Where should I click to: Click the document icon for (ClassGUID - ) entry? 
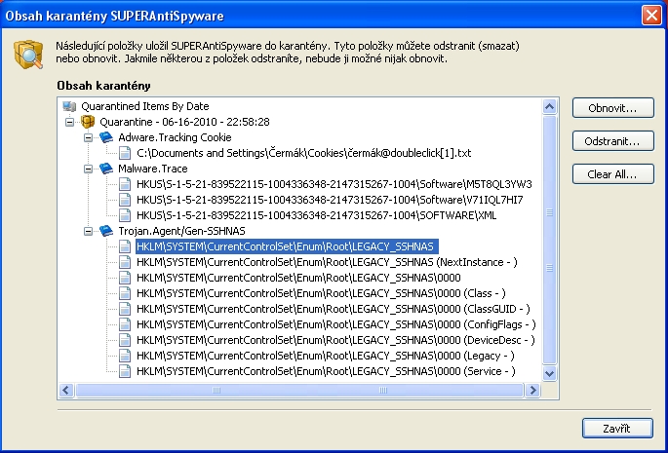tap(125, 309)
